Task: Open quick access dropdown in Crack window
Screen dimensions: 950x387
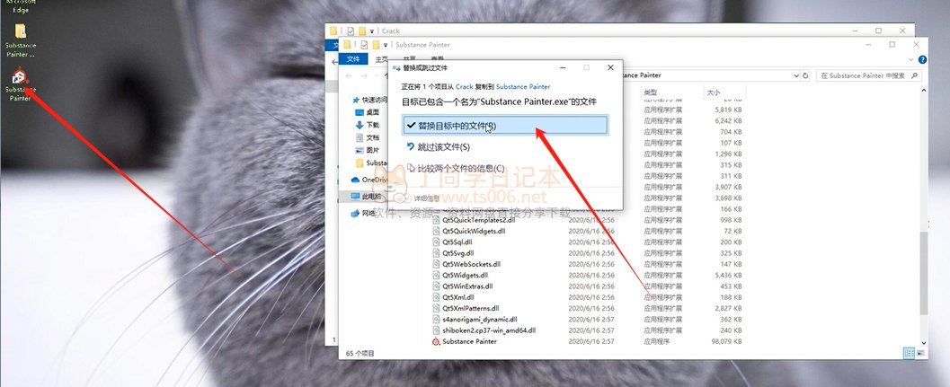Action: pos(371,31)
